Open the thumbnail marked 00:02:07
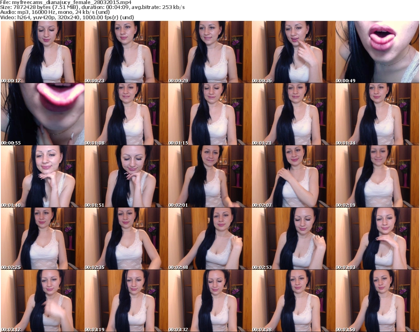This screenshot has width=420, height=332. [x=294, y=176]
